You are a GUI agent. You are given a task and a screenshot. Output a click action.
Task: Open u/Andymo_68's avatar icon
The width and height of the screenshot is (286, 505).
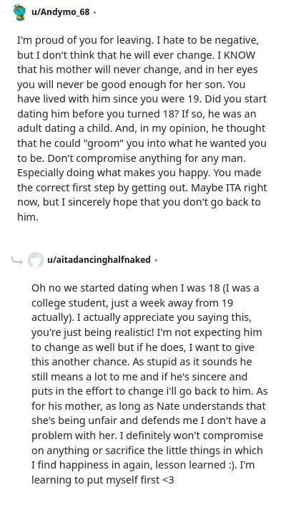point(20,13)
